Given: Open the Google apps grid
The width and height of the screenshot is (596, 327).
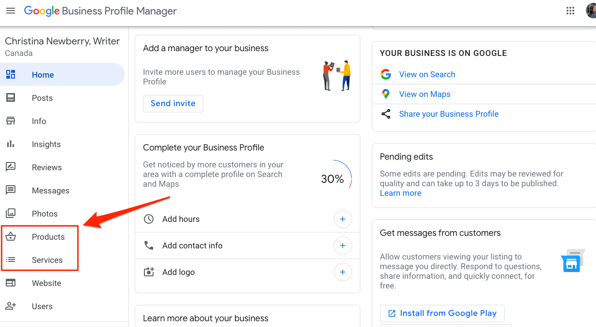Looking at the screenshot, I should pos(570,11).
